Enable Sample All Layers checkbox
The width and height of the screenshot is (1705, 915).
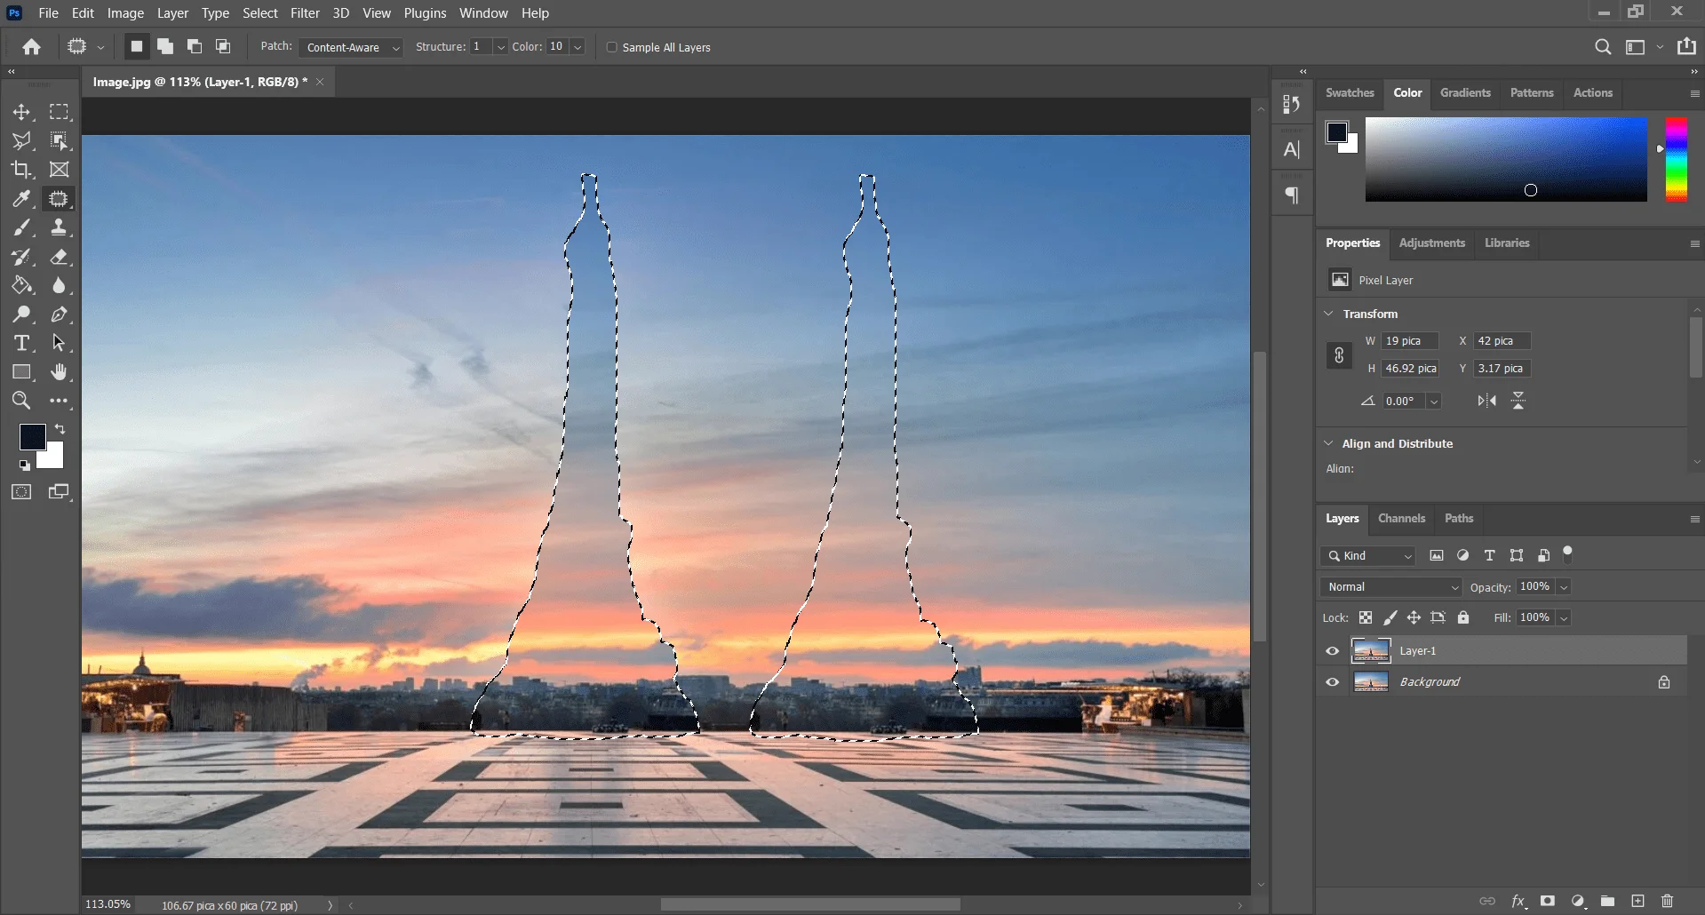click(x=611, y=47)
